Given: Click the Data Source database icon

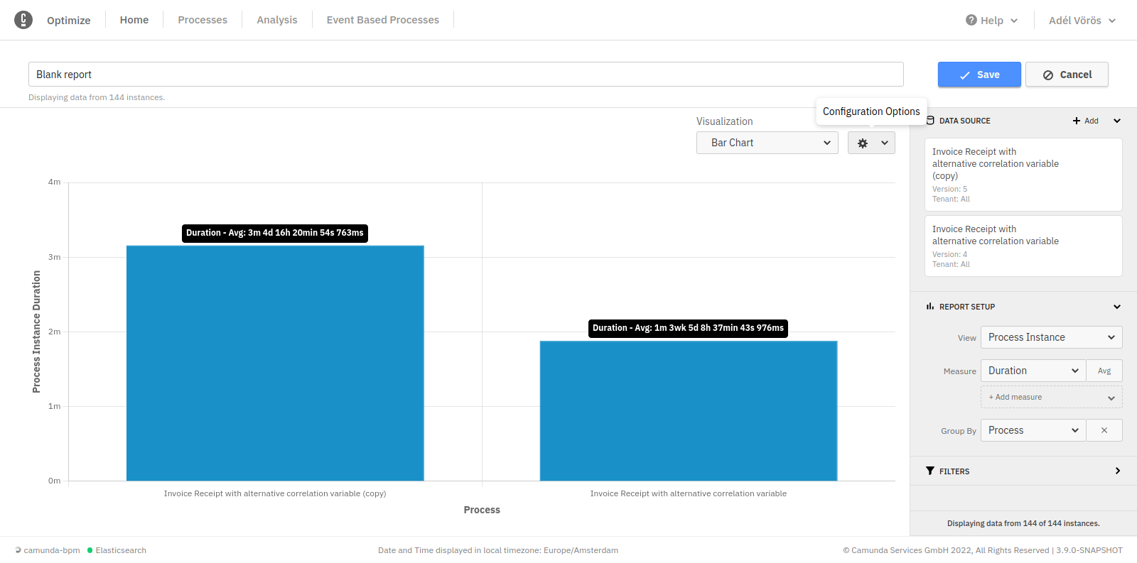Looking at the screenshot, I should click(x=930, y=121).
